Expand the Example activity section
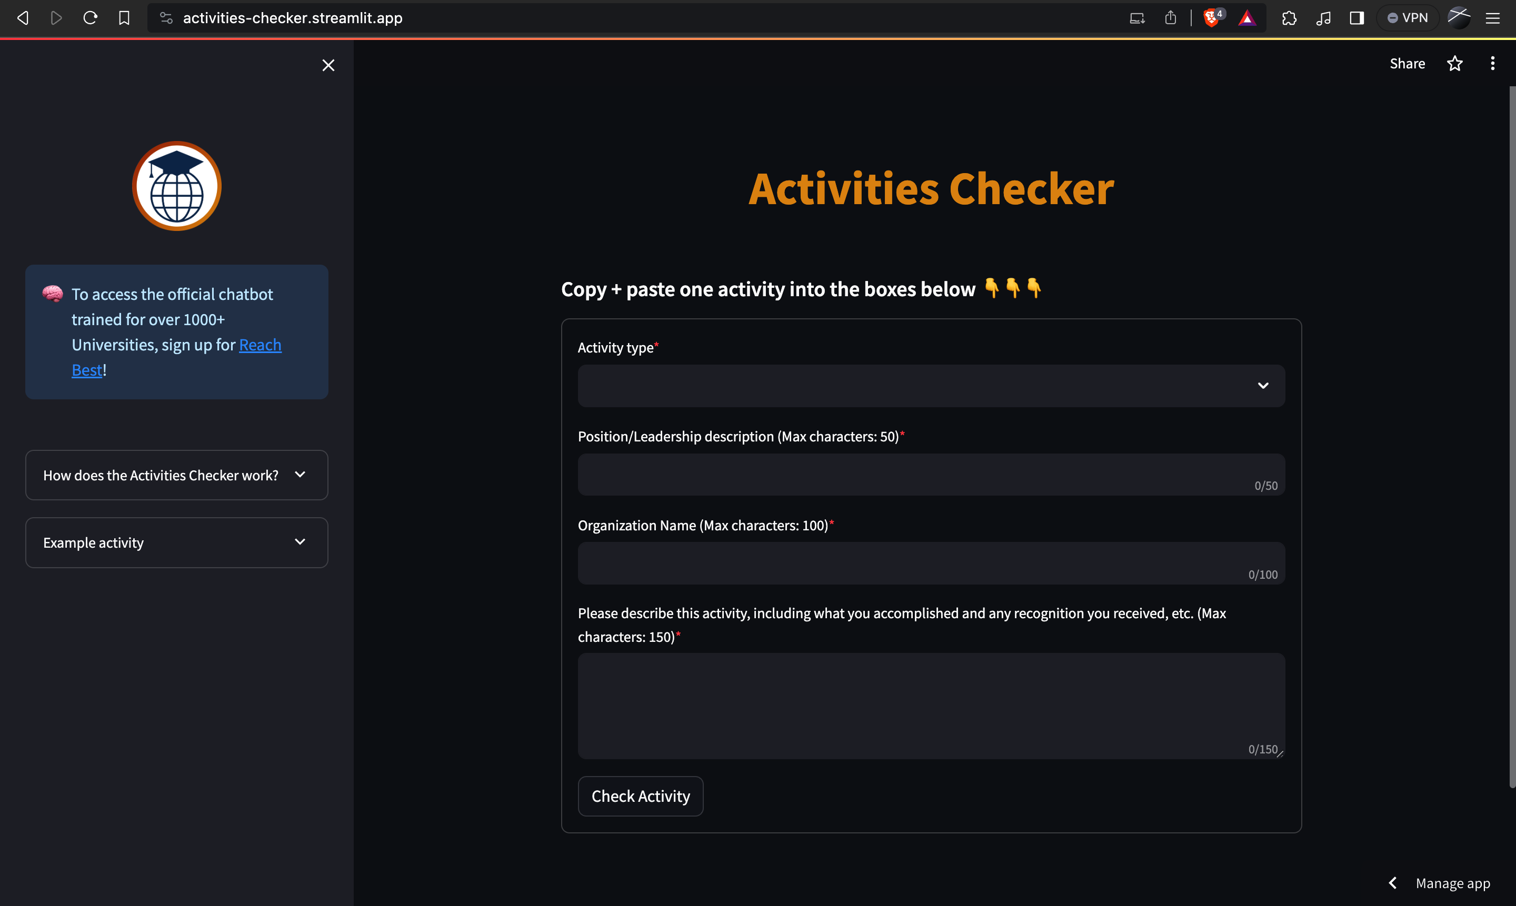This screenshot has width=1516, height=906. click(x=176, y=543)
